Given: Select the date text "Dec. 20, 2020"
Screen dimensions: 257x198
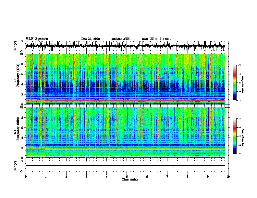Looking at the screenshot, I should (91, 39).
